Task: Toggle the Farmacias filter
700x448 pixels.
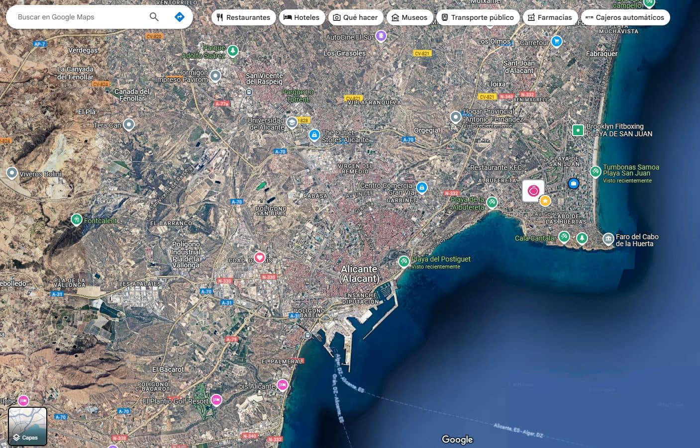Action: click(x=550, y=17)
